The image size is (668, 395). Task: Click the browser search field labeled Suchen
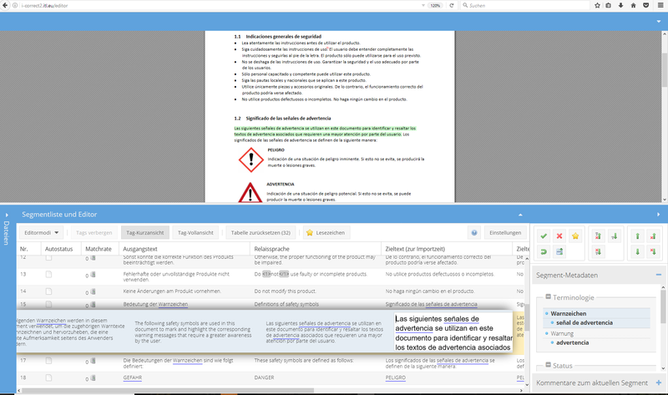pyautogui.click(x=526, y=6)
